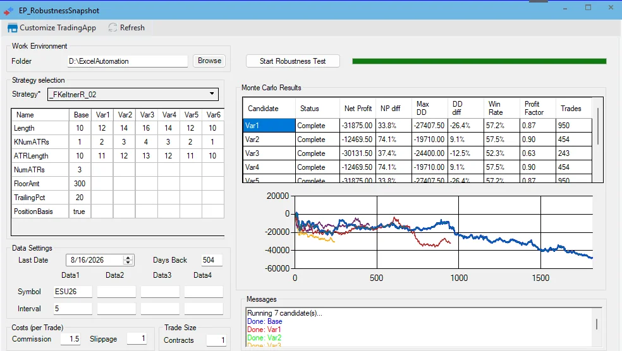Click the Status column header

(317, 108)
